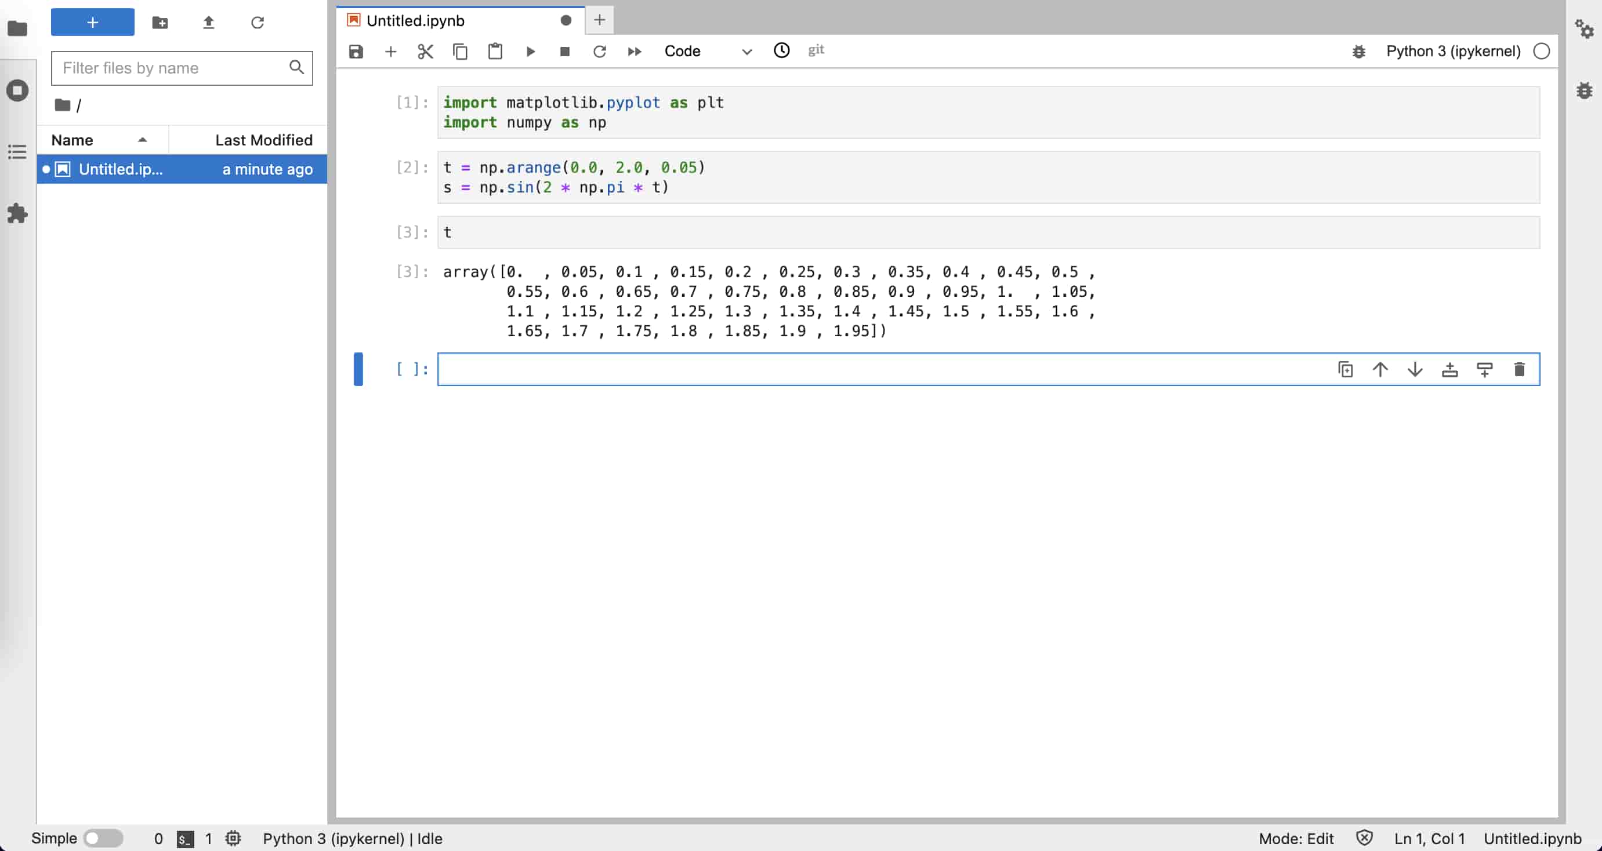Open Running Terminals and Kernels panel

17,91
